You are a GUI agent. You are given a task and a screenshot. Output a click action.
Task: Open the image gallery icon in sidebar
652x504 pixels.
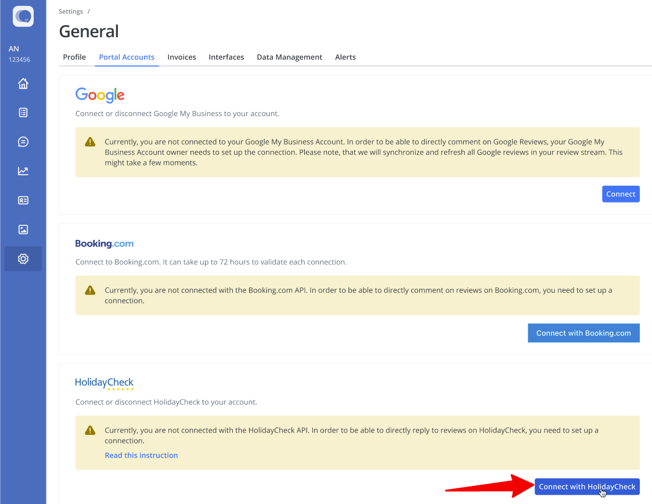tap(23, 229)
